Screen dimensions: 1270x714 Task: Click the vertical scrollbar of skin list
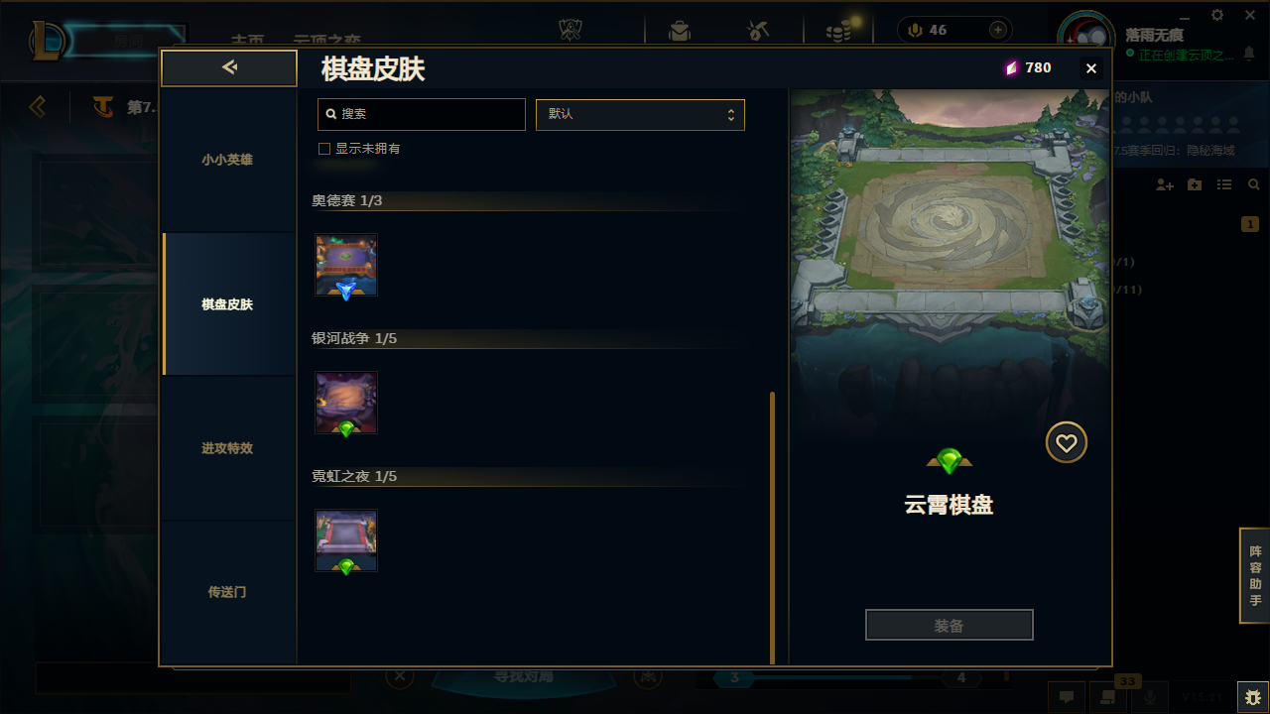tap(773, 528)
